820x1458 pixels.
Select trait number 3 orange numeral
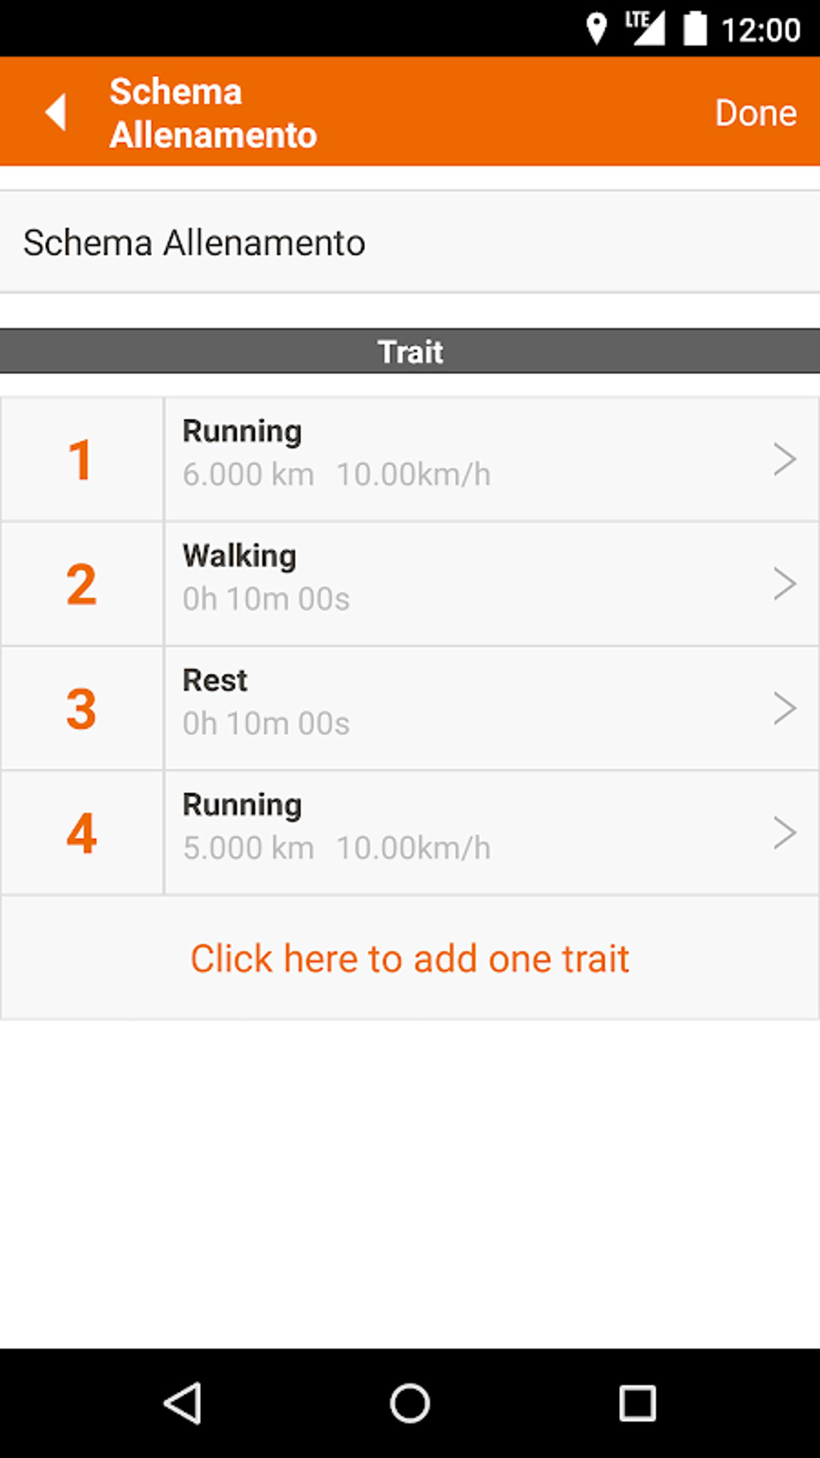(81, 709)
